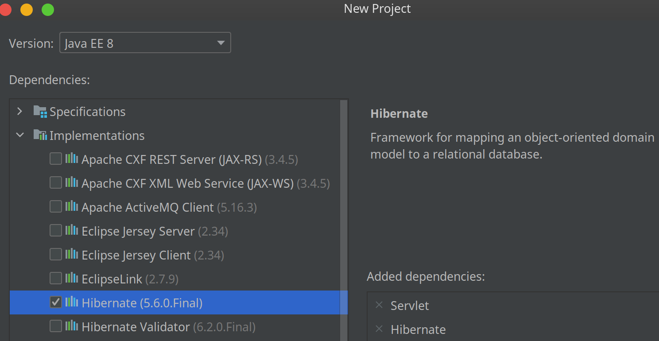Collapse the Implementations tree node
Image resolution: width=659 pixels, height=341 pixels.
coord(19,136)
